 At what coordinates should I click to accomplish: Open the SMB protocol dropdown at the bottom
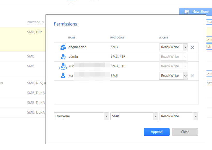pos(134,116)
